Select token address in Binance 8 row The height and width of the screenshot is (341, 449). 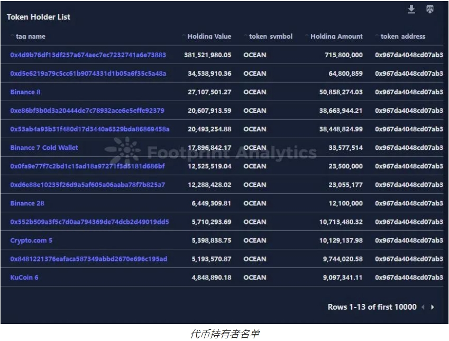tap(409, 92)
